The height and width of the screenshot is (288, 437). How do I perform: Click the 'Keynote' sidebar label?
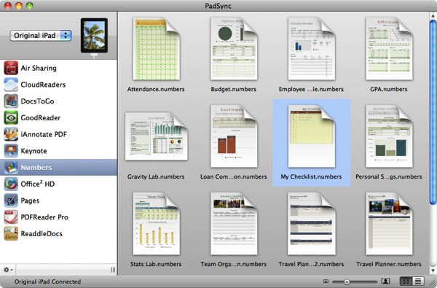click(x=34, y=151)
